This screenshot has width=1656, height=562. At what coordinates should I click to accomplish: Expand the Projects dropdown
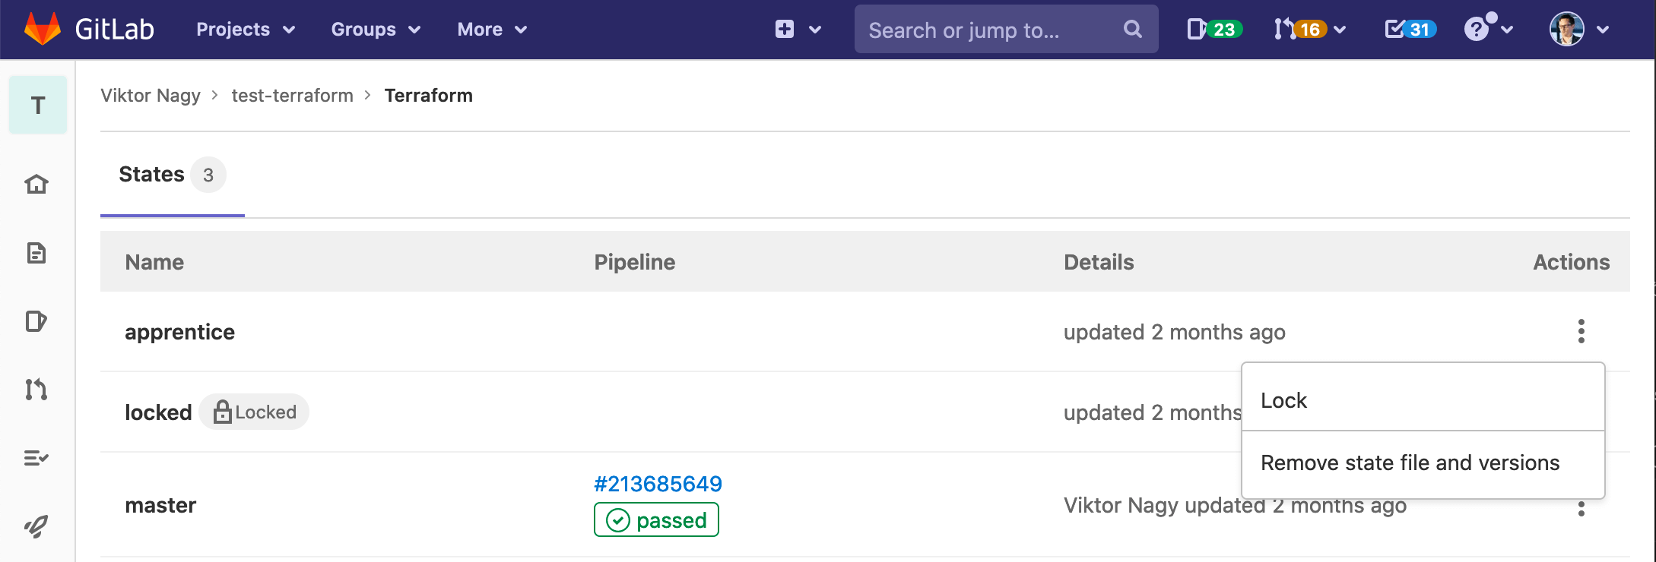(x=244, y=29)
